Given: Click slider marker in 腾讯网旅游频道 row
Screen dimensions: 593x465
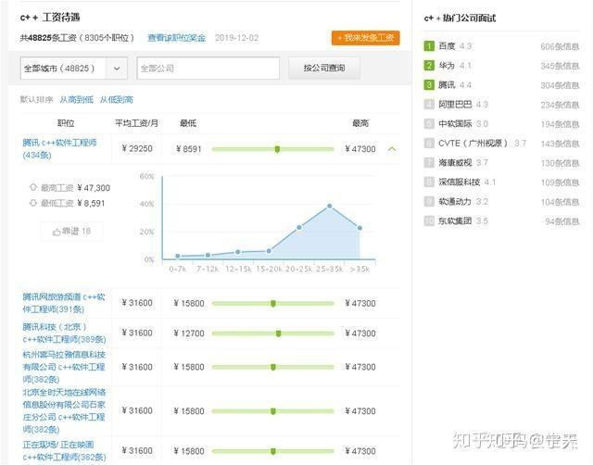Looking at the screenshot, I should point(273,303).
